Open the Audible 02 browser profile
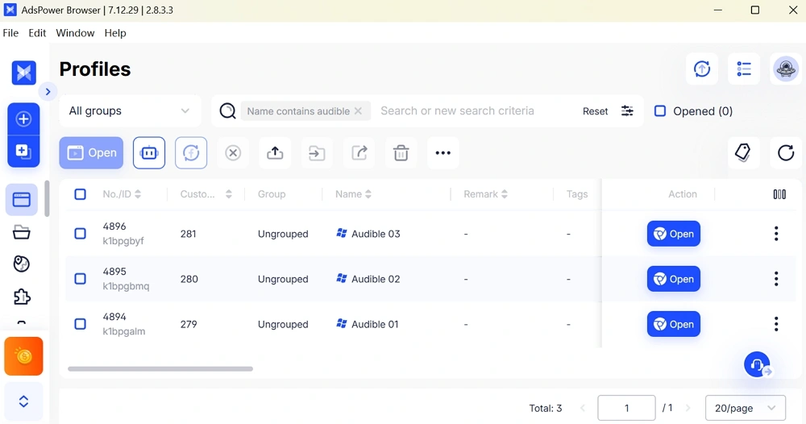This screenshot has width=806, height=424. [x=673, y=279]
